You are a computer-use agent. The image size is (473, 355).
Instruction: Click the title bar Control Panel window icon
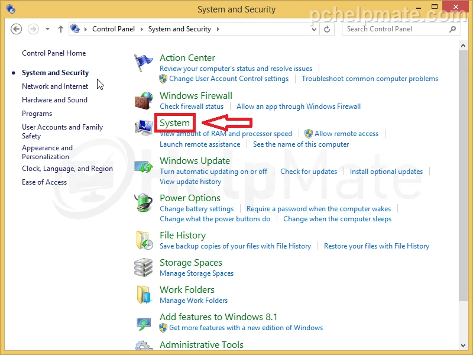point(11,9)
